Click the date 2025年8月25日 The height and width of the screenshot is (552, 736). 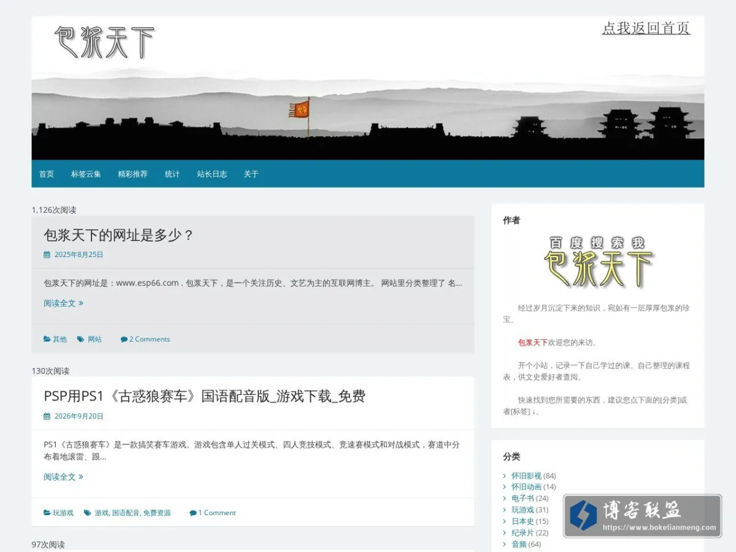(x=79, y=255)
